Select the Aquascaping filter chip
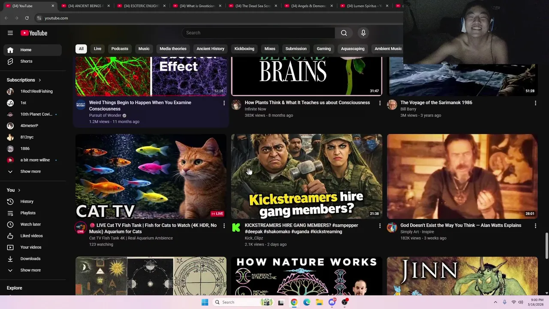 [x=353, y=49]
